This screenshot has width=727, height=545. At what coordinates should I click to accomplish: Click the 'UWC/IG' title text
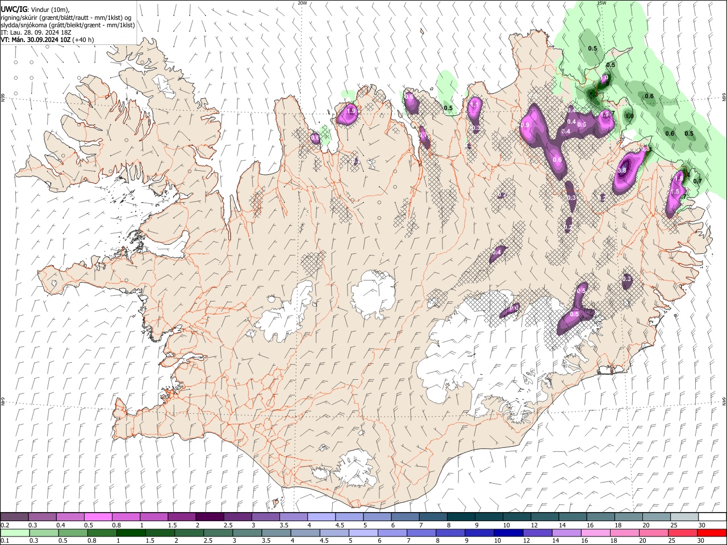[13, 10]
